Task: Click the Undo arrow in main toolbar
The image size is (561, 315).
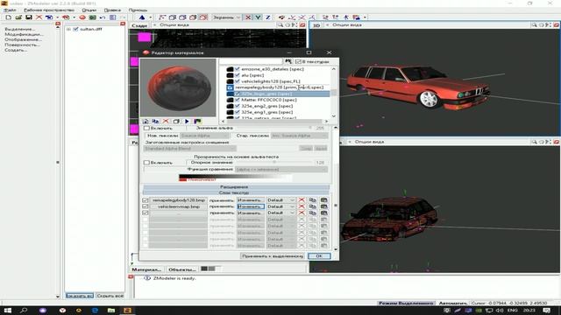Action: point(103,17)
